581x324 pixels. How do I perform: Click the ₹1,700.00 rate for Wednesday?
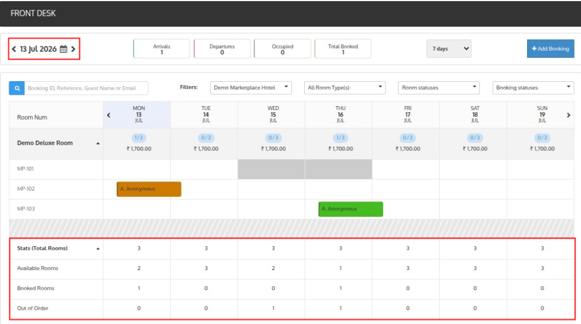point(273,149)
